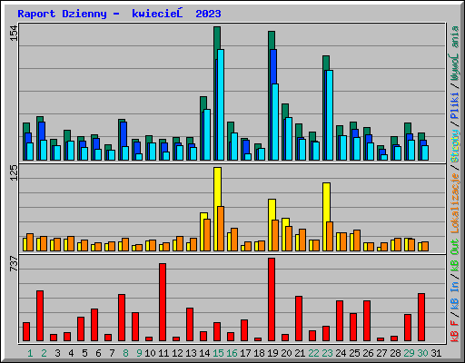Click day label '12' on the x-axis

177,353
